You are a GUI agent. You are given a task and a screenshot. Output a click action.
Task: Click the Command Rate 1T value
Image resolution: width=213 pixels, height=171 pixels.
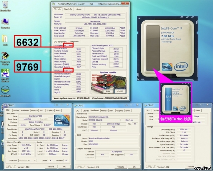tap(184, 150)
